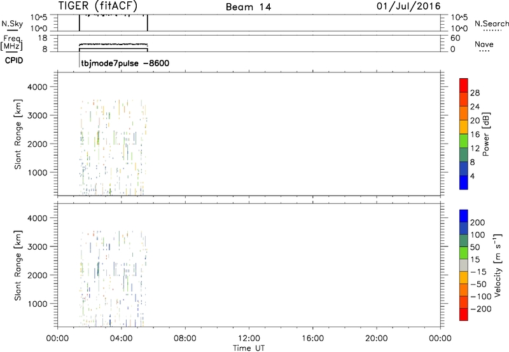Click the CPID label
This screenshot has height=352, width=509.
14,60
